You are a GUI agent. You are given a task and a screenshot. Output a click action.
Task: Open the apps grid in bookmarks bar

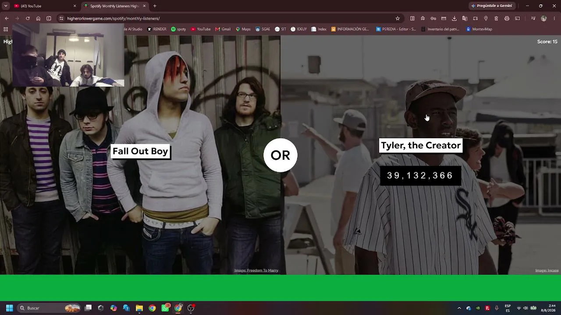point(6,29)
